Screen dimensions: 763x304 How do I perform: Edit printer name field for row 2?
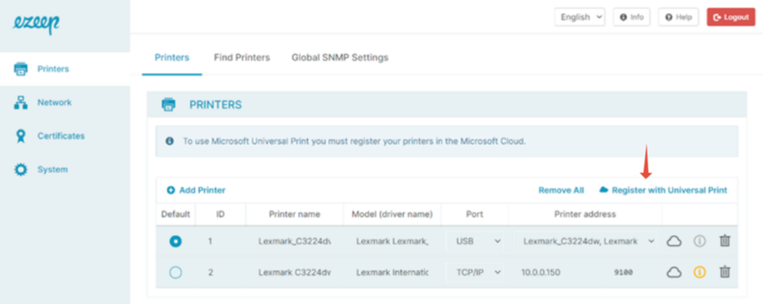click(x=294, y=273)
